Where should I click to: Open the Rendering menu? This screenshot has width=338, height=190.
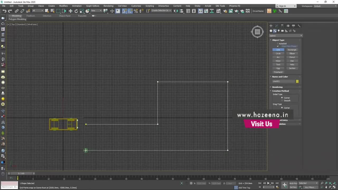108,6
